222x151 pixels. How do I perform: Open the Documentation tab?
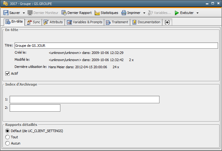(x=146, y=22)
